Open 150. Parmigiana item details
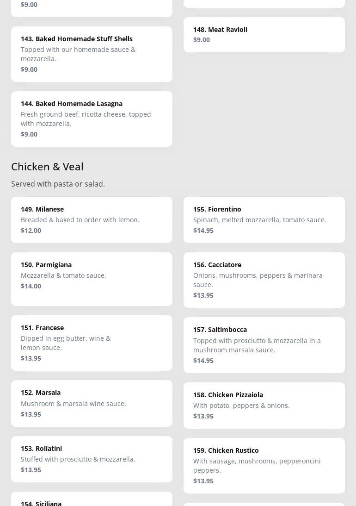Screen dimensions: 356x506 92,279
